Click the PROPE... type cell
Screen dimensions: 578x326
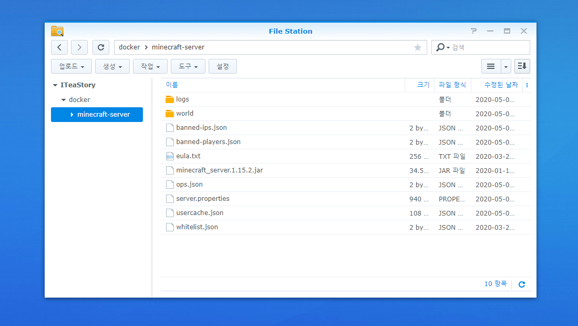pyautogui.click(x=451, y=199)
